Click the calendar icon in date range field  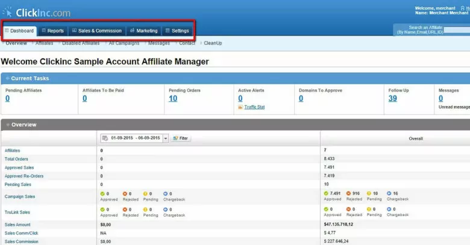[105, 138]
